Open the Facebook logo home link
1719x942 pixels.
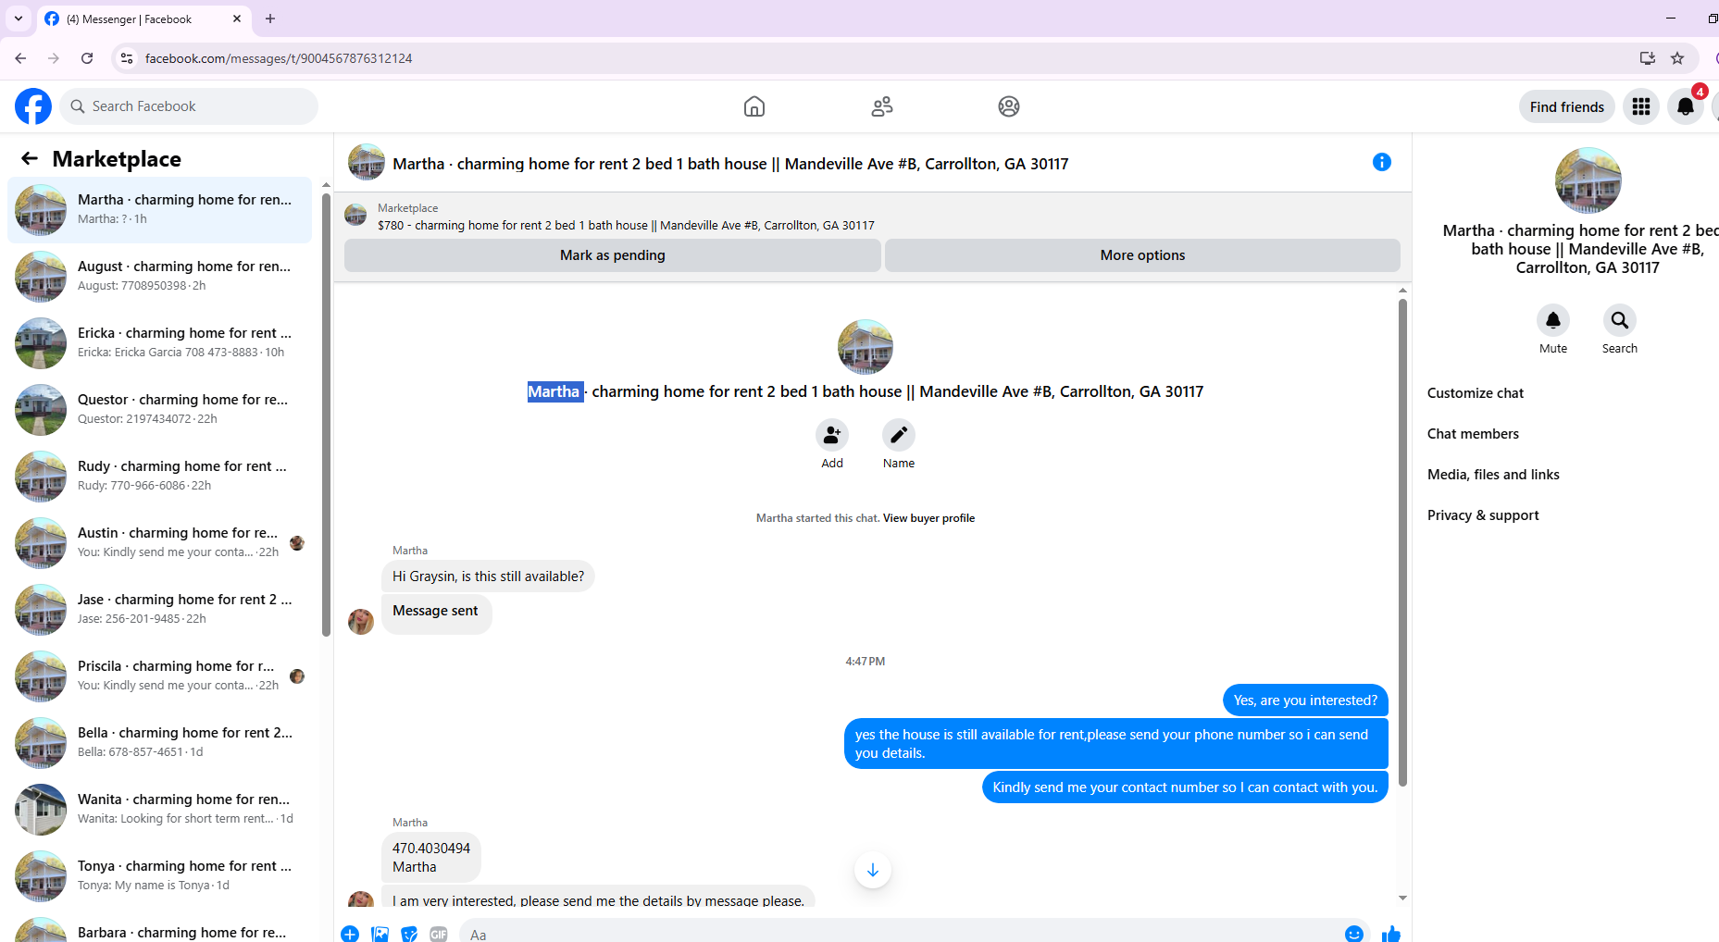click(x=33, y=106)
